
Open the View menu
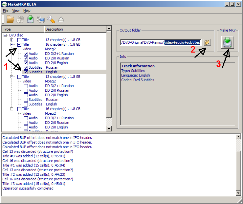tap(16, 11)
